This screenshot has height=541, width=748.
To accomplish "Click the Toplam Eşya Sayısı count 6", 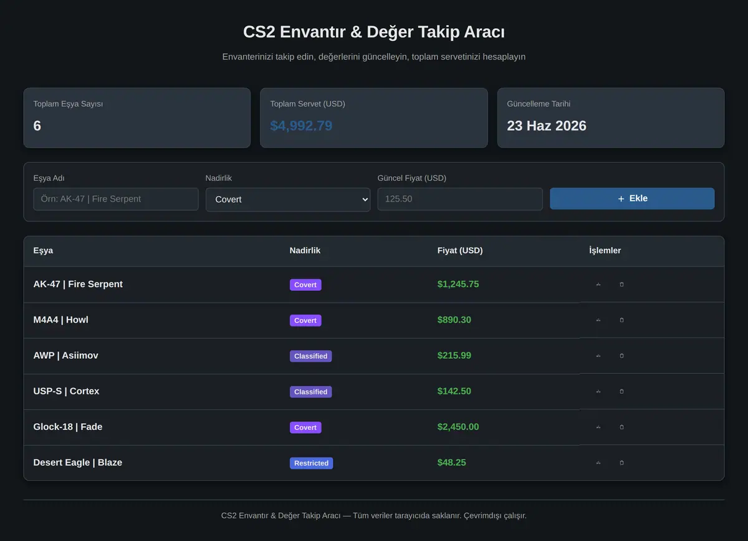I will point(37,125).
